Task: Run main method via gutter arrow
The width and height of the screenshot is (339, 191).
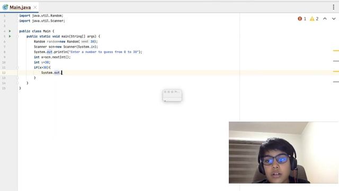Action: tap(10, 37)
